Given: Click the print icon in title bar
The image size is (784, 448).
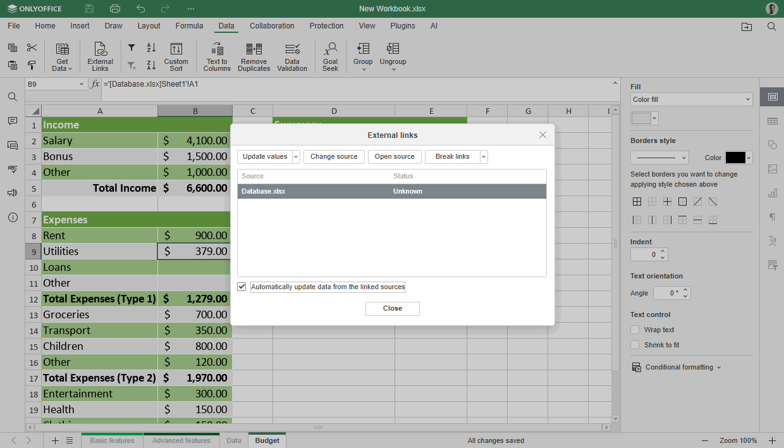Looking at the screenshot, I should [x=114, y=9].
